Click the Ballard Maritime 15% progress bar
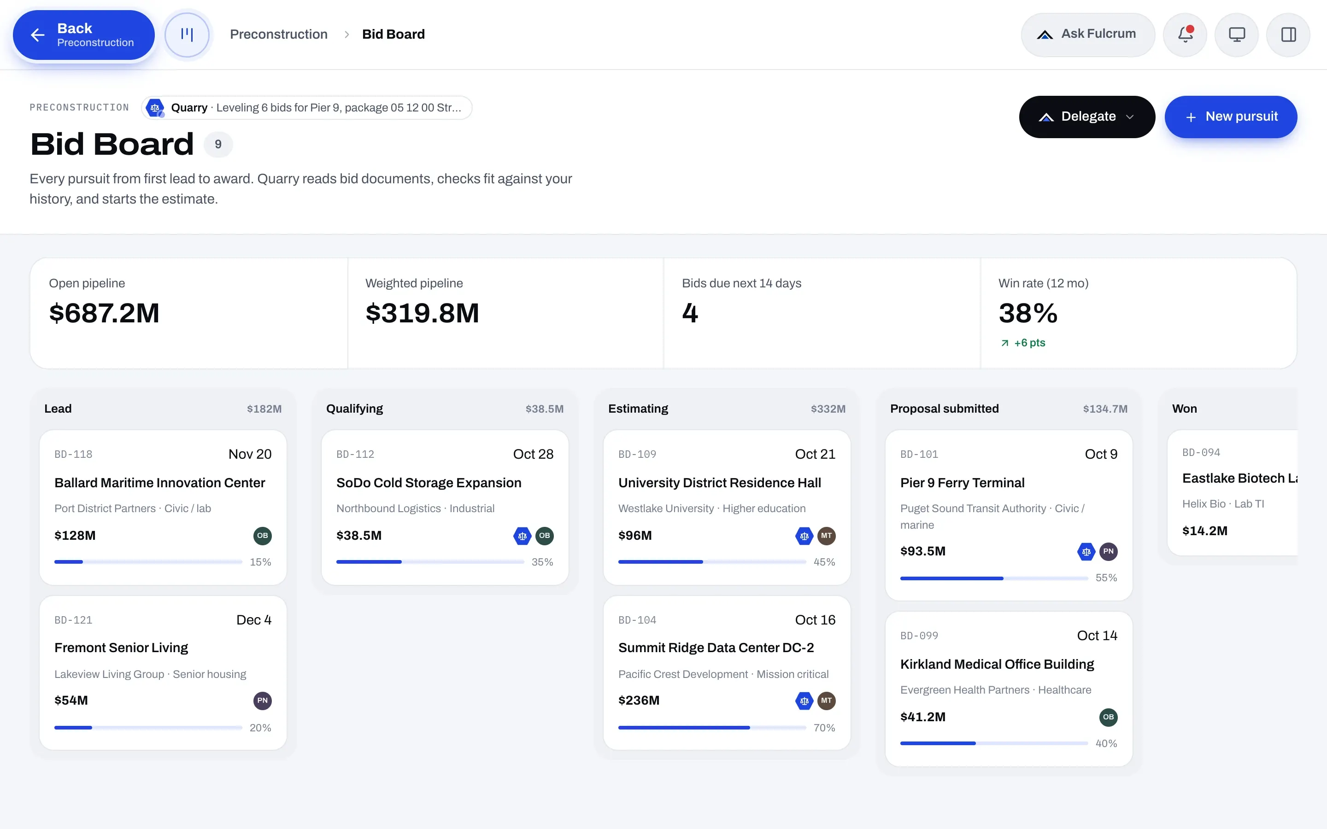Image resolution: width=1327 pixels, height=829 pixels. (x=148, y=562)
